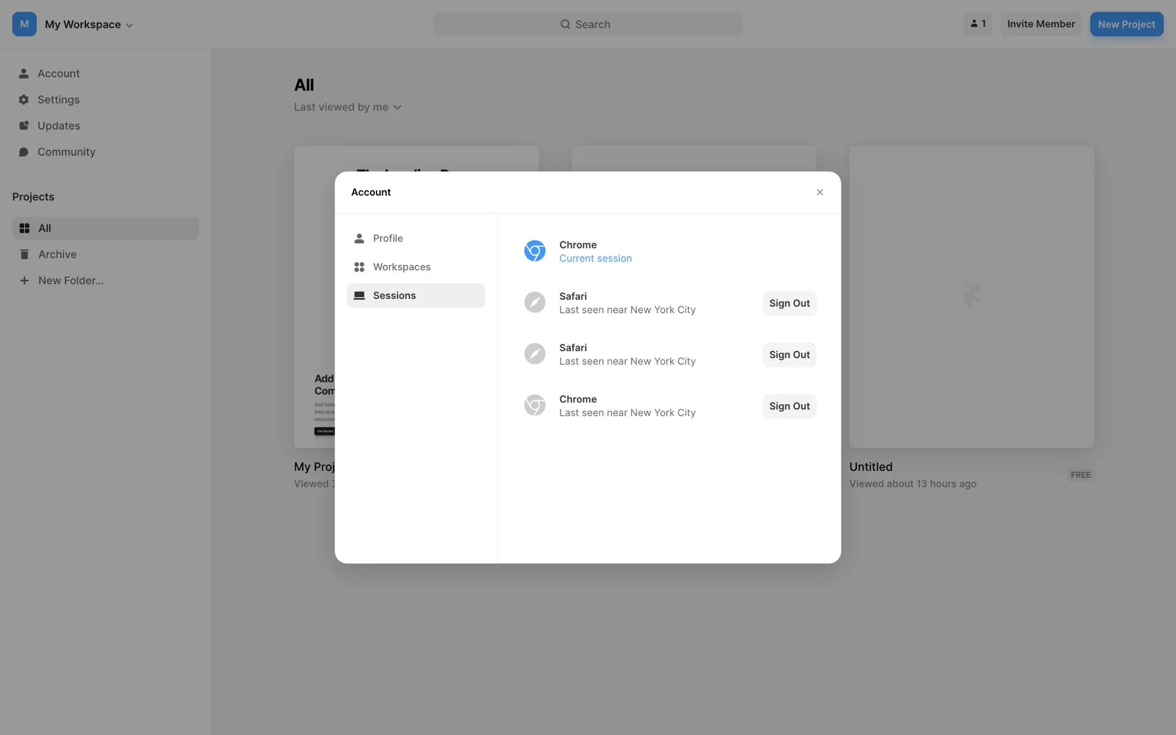The image size is (1176, 735).
Task: Open the Untitled project thumbnail
Action: (x=971, y=296)
